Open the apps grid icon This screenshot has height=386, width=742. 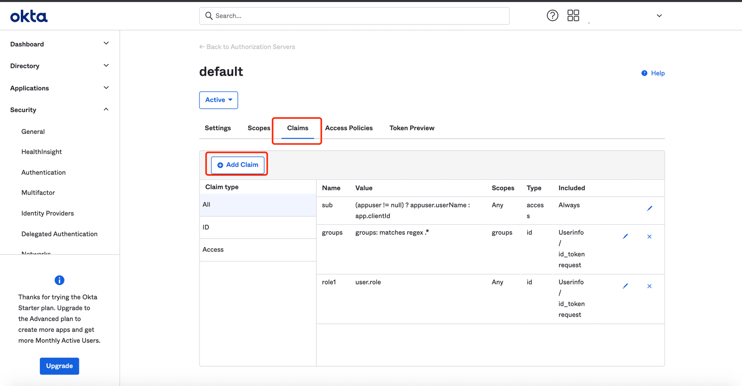pos(573,15)
